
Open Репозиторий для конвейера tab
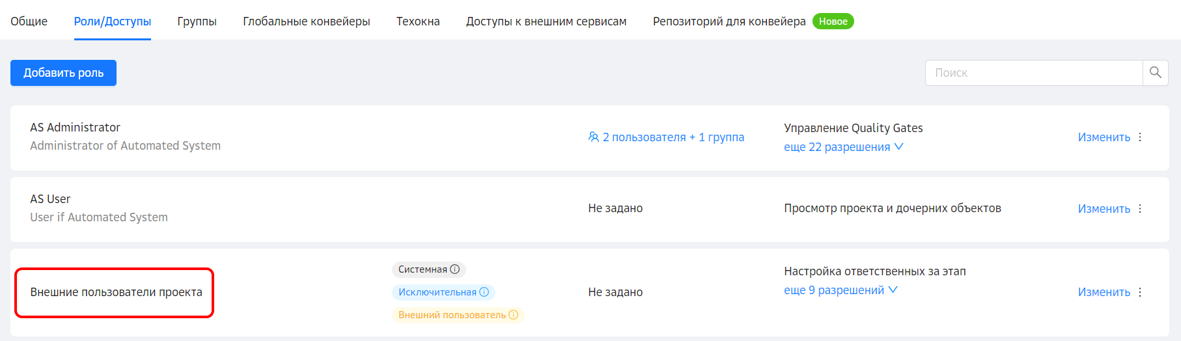click(729, 21)
